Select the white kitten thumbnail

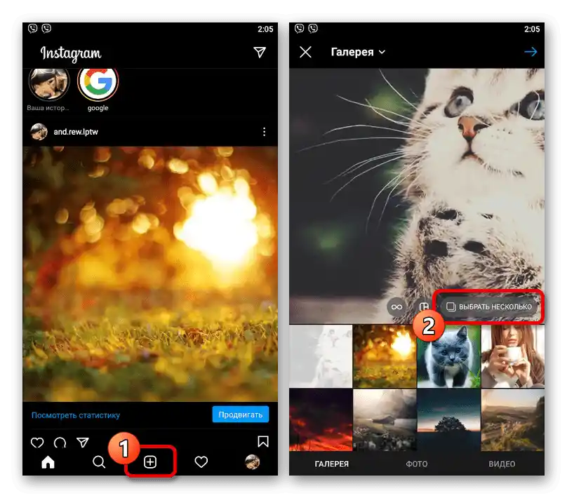321,356
